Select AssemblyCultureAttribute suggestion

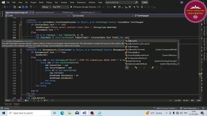tap(151, 55)
